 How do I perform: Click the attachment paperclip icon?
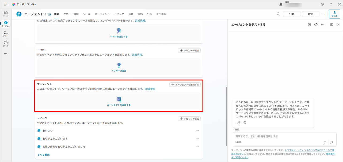tap(325, 142)
